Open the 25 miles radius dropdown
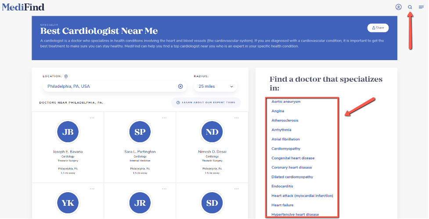The height and width of the screenshot is (219, 429). click(216, 86)
